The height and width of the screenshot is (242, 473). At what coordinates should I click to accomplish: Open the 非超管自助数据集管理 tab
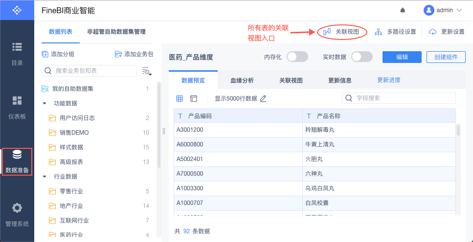pos(116,32)
